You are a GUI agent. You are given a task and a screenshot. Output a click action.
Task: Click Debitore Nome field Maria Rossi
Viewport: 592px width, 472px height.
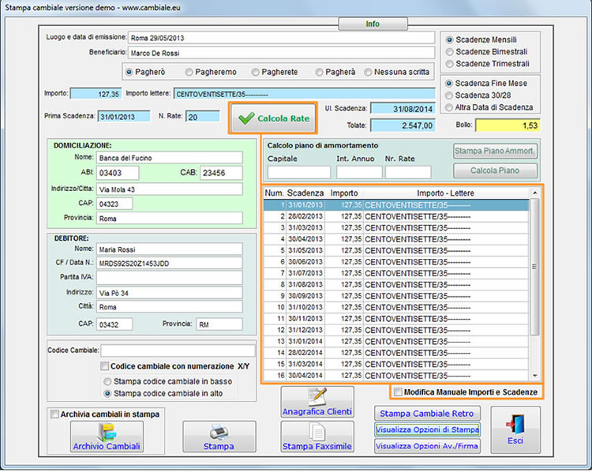tap(170, 249)
